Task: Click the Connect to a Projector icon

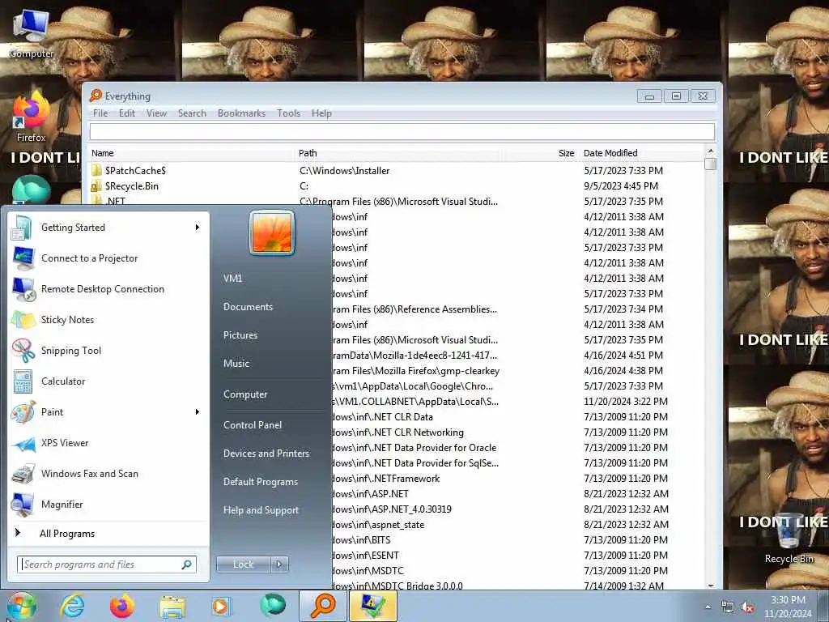Action: point(23,258)
